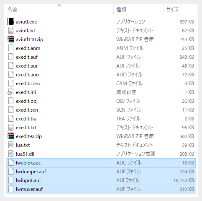Sort files by the サイズ column header
202x201 pixels.
point(172,10)
